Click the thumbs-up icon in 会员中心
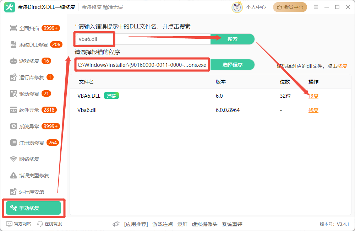The height and width of the screenshot is (231, 355). click(279, 7)
